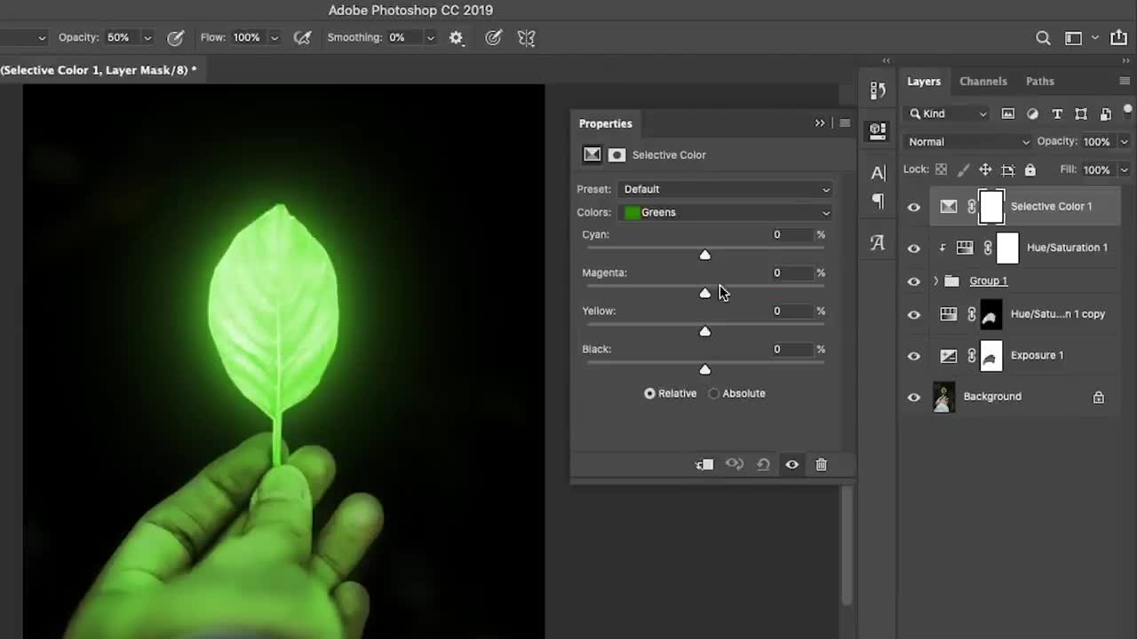Hide the Selective Color 1 layer
The width and height of the screenshot is (1137, 639).
[914, 207]
